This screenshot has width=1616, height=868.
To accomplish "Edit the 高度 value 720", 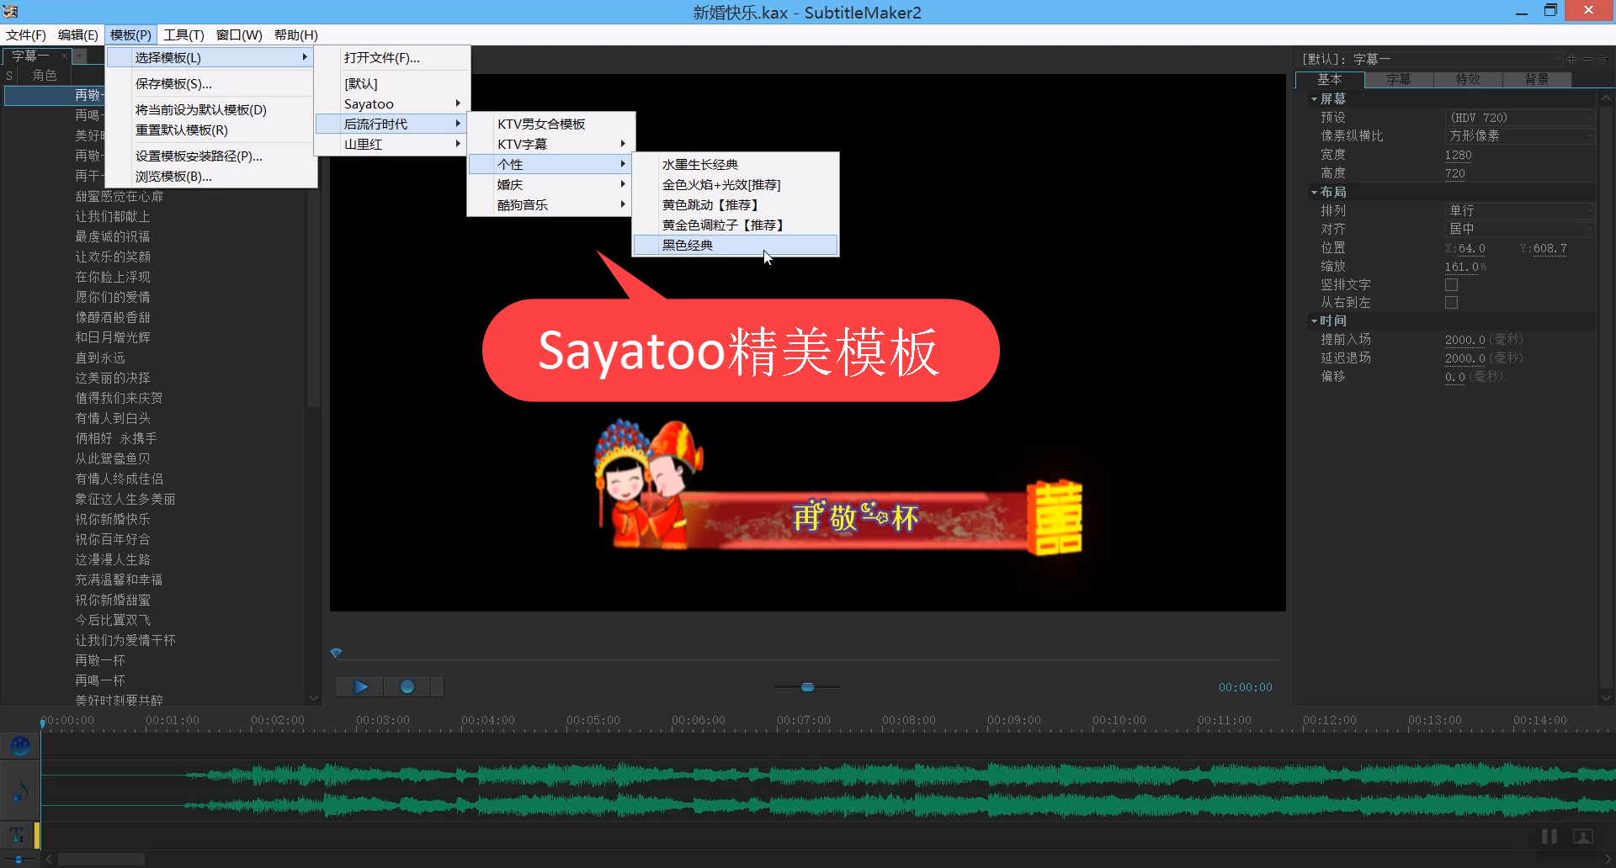I will [x=1454, y=174].
